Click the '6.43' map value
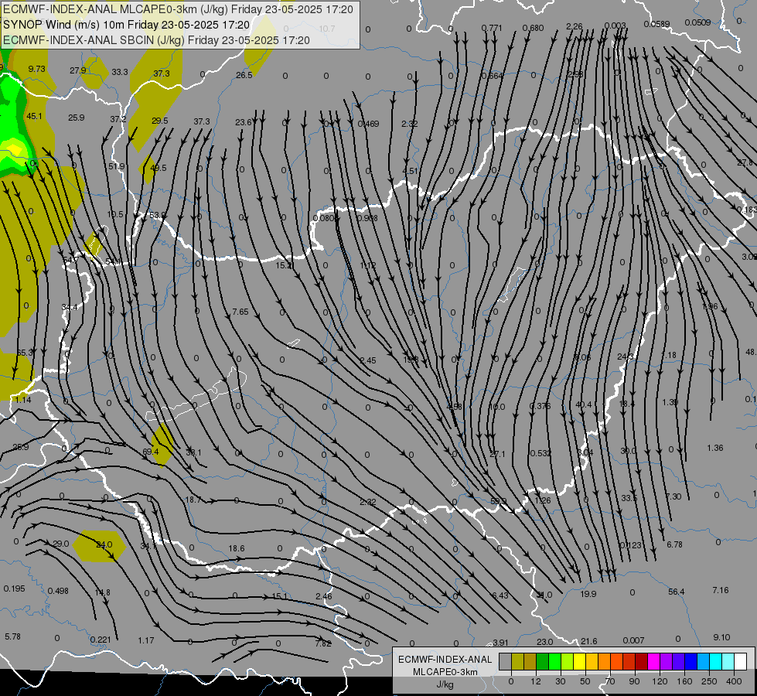 click(x=500, y=595)
